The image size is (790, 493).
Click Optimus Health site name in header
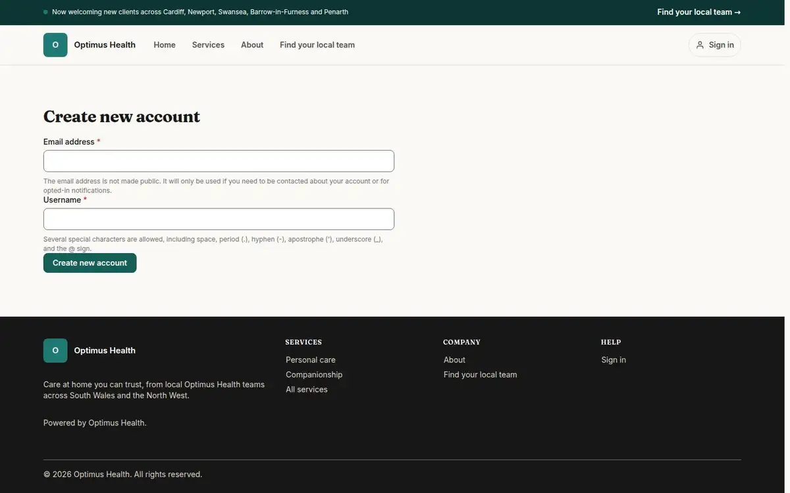(x=105, y=45)
